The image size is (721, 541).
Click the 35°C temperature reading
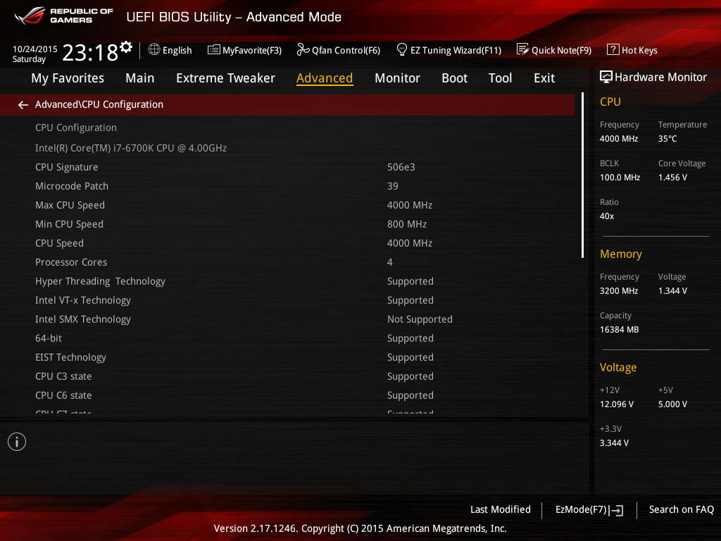click(x=667, y=139)
